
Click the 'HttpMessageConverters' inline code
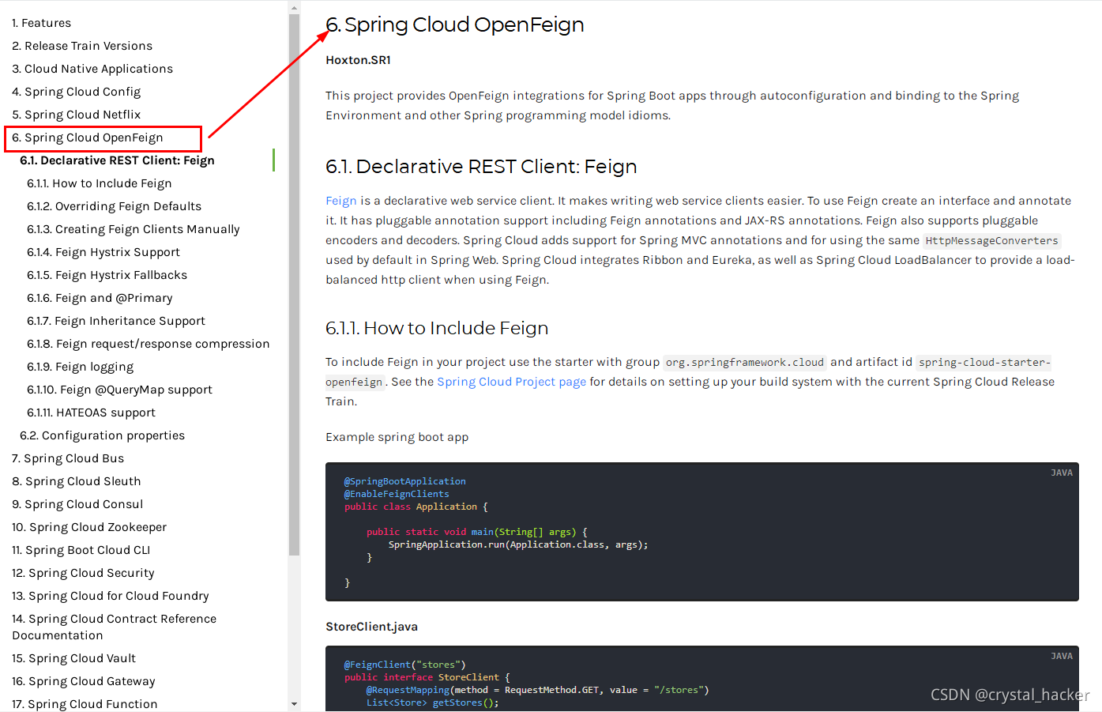tap(991, 241)
